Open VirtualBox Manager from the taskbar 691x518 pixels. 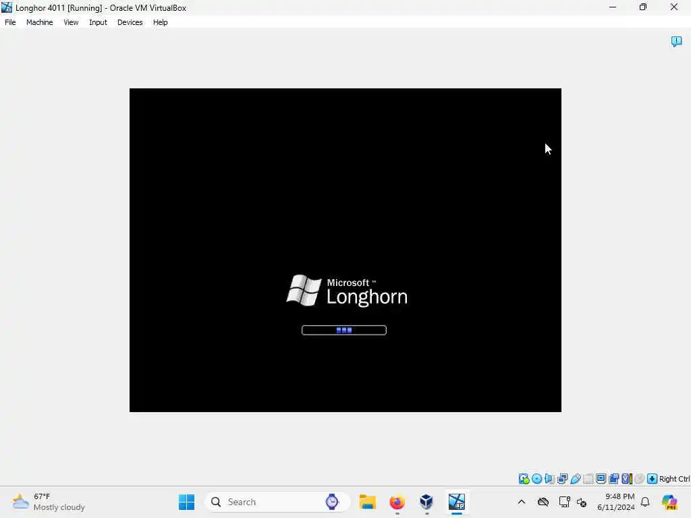coord(426,502)
